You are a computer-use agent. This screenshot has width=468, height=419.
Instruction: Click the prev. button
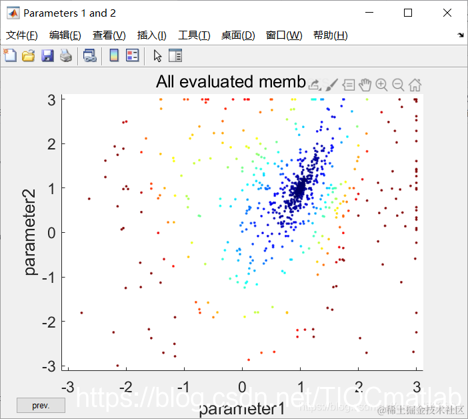point(41,405)
